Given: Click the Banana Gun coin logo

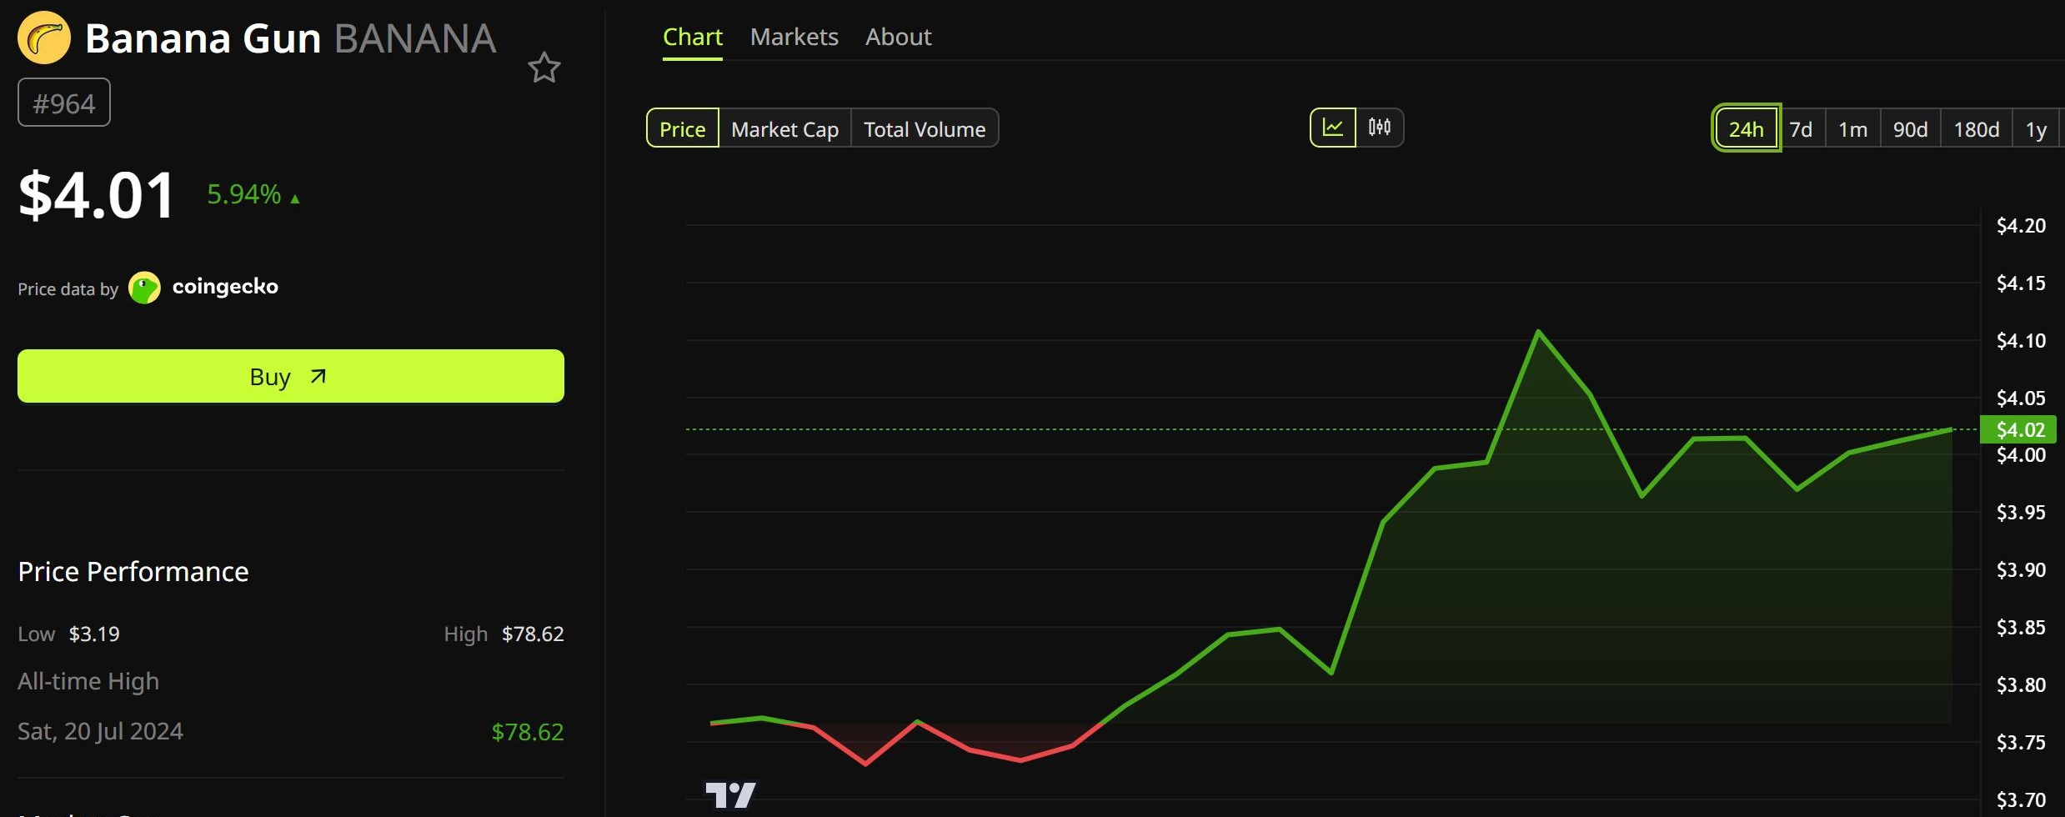Looking at the screenshot, I should point(44,38).
